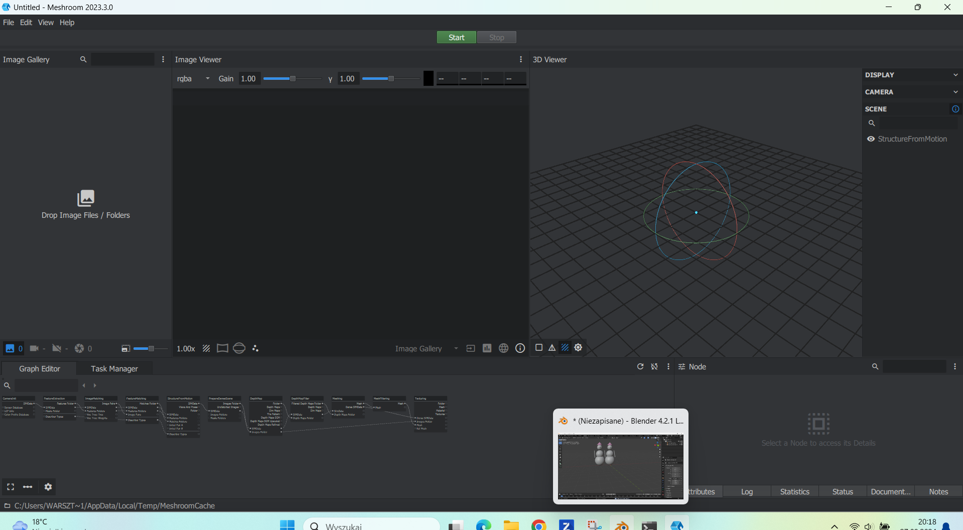Switch to the Log tab
This screenshot has height=530, width=963.
coord(747,492)
